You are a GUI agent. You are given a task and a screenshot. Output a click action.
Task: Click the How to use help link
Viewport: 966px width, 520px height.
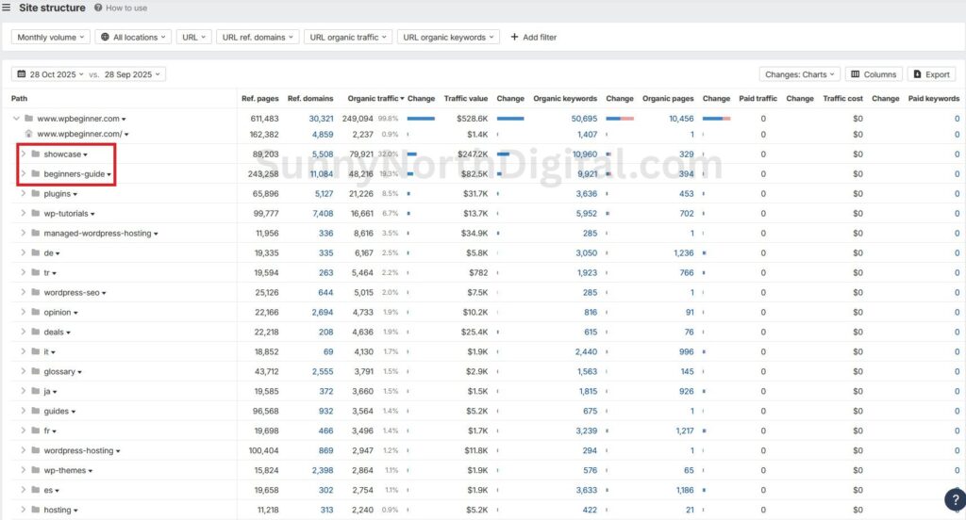pyautogui.click(x=121, y=8)
